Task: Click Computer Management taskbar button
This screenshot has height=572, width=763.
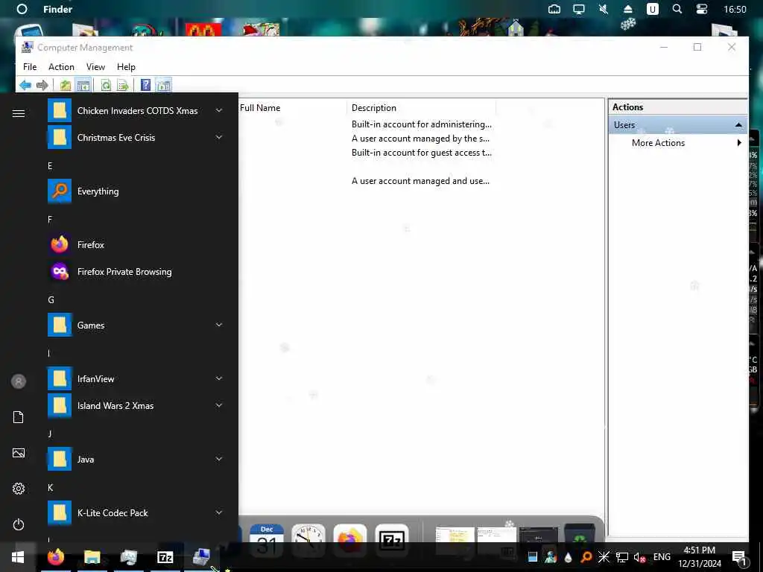Action: [x=201, y=557]
